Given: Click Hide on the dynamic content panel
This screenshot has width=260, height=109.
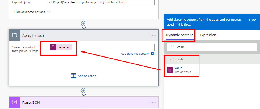Looking at the screenshot, I should [x=252, y=20].
